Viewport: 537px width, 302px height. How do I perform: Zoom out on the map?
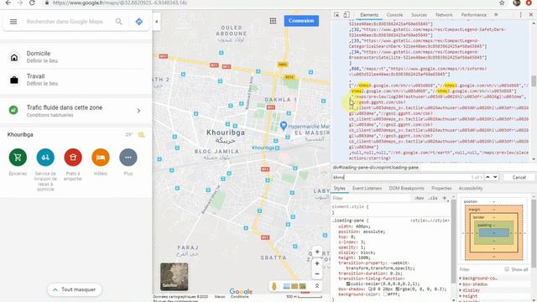(317, 274)
